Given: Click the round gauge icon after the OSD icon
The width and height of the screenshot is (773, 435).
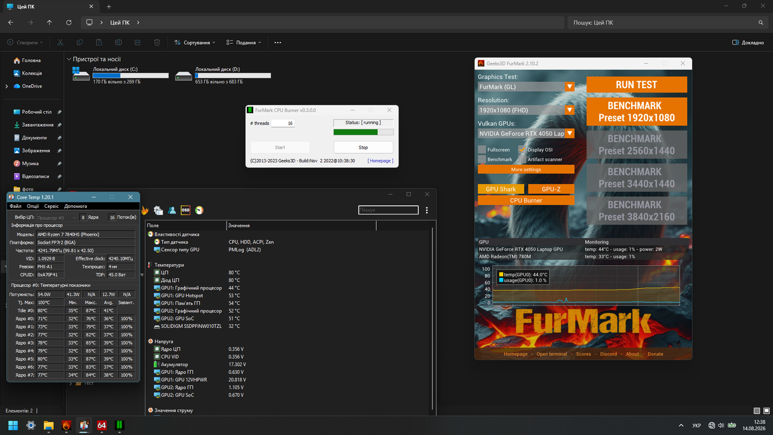Looking at the screenshot, I should click(x=199, y=210).
